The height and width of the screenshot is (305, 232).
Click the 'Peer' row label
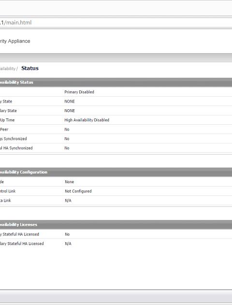tap(4, 130)
